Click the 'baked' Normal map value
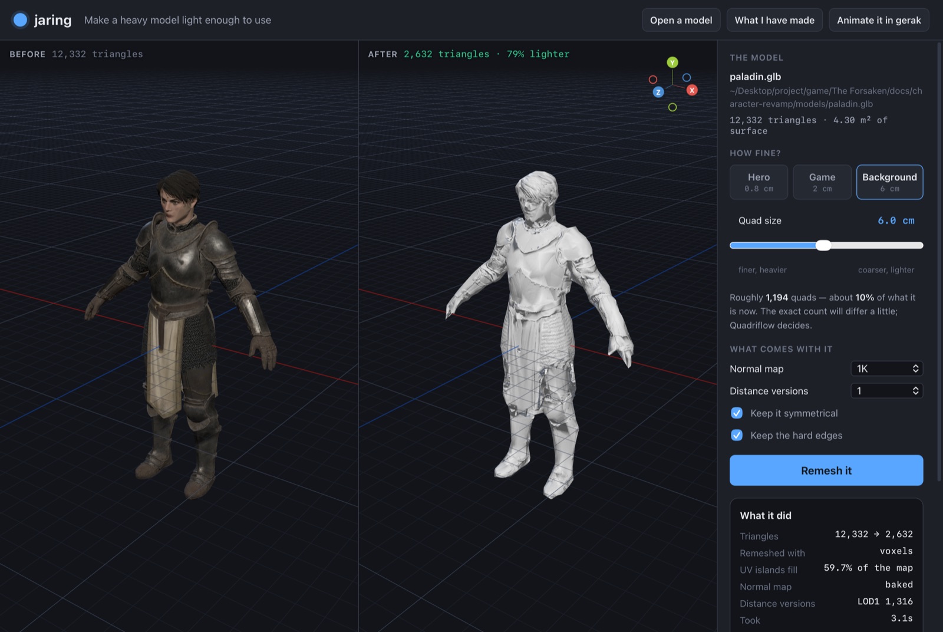 (x=899, y=585)
